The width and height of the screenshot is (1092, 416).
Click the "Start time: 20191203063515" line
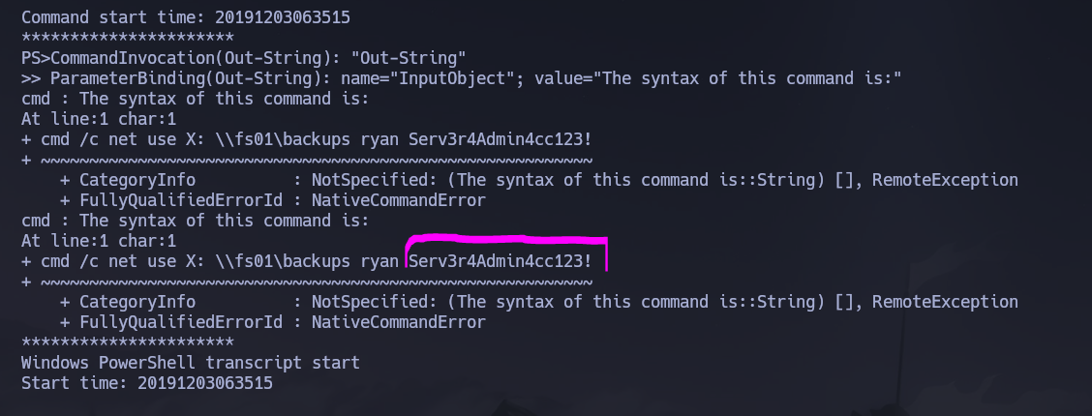146,383
